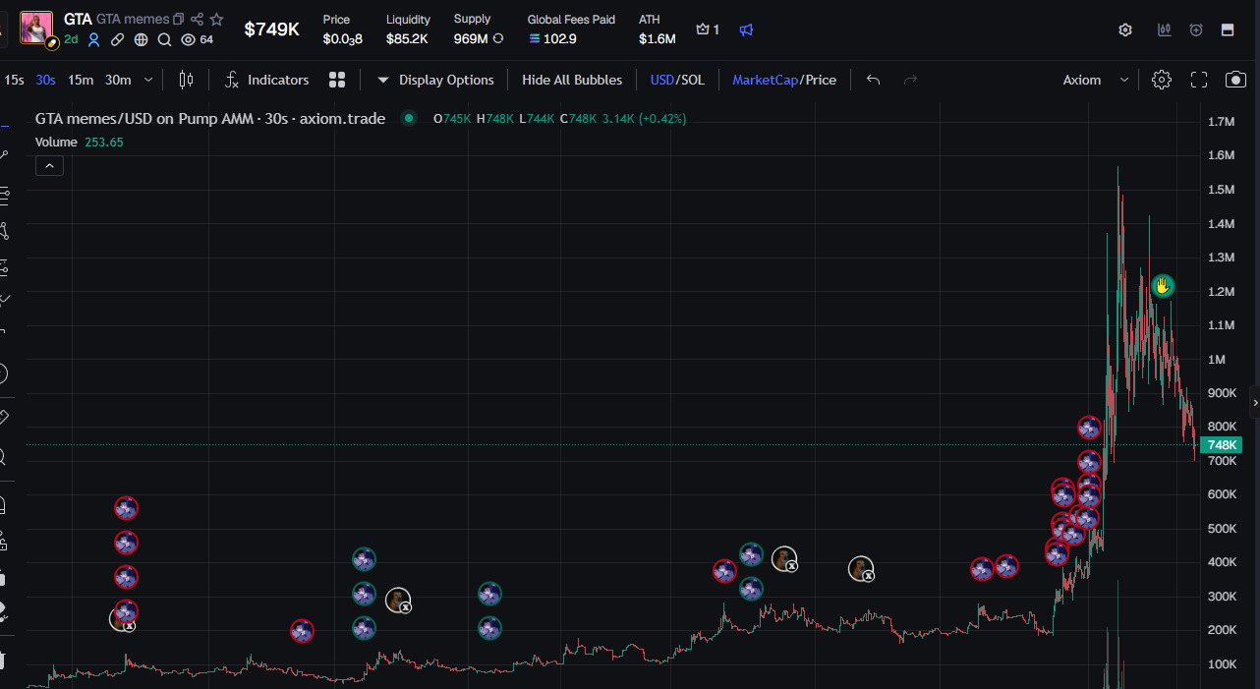
Task: Copy the GTA memes token address
Action: (x=178, y=20)
